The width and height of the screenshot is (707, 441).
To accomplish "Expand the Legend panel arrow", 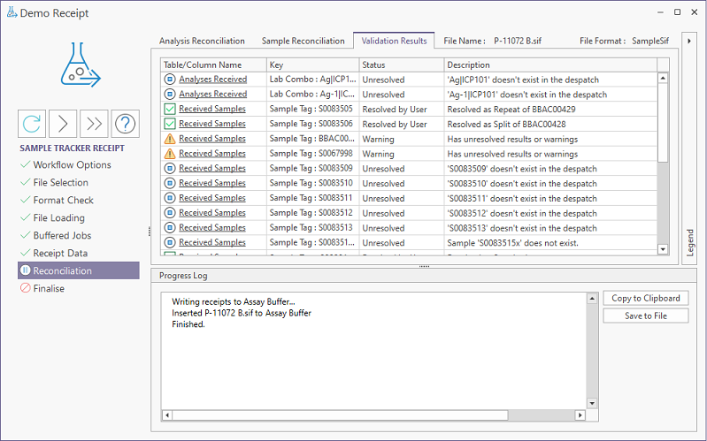I will click(x=689, y=41).
